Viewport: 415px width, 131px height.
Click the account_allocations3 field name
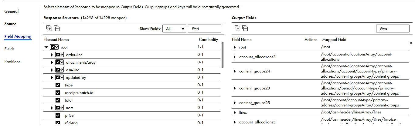257,57
